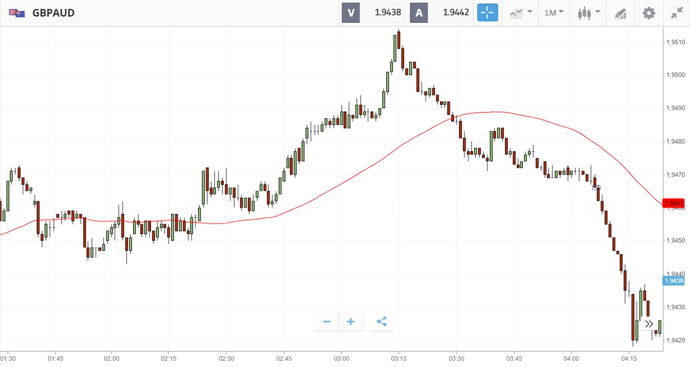Click the 03:15 time axis marker
This screenshot has height=367, width=690.
pyautogui.click(x=399, y=359)
